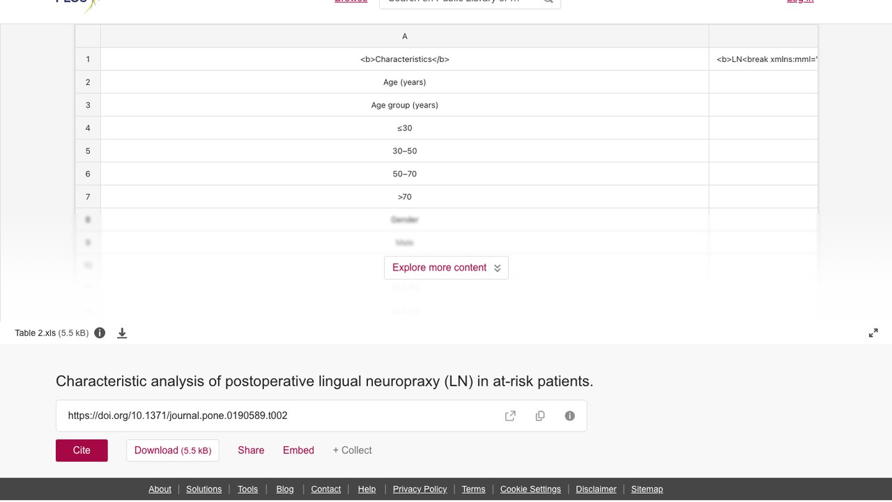The height and width of the screenshot is (502, 892).
Task: Open the About footer link
Action: pos(160,489)
